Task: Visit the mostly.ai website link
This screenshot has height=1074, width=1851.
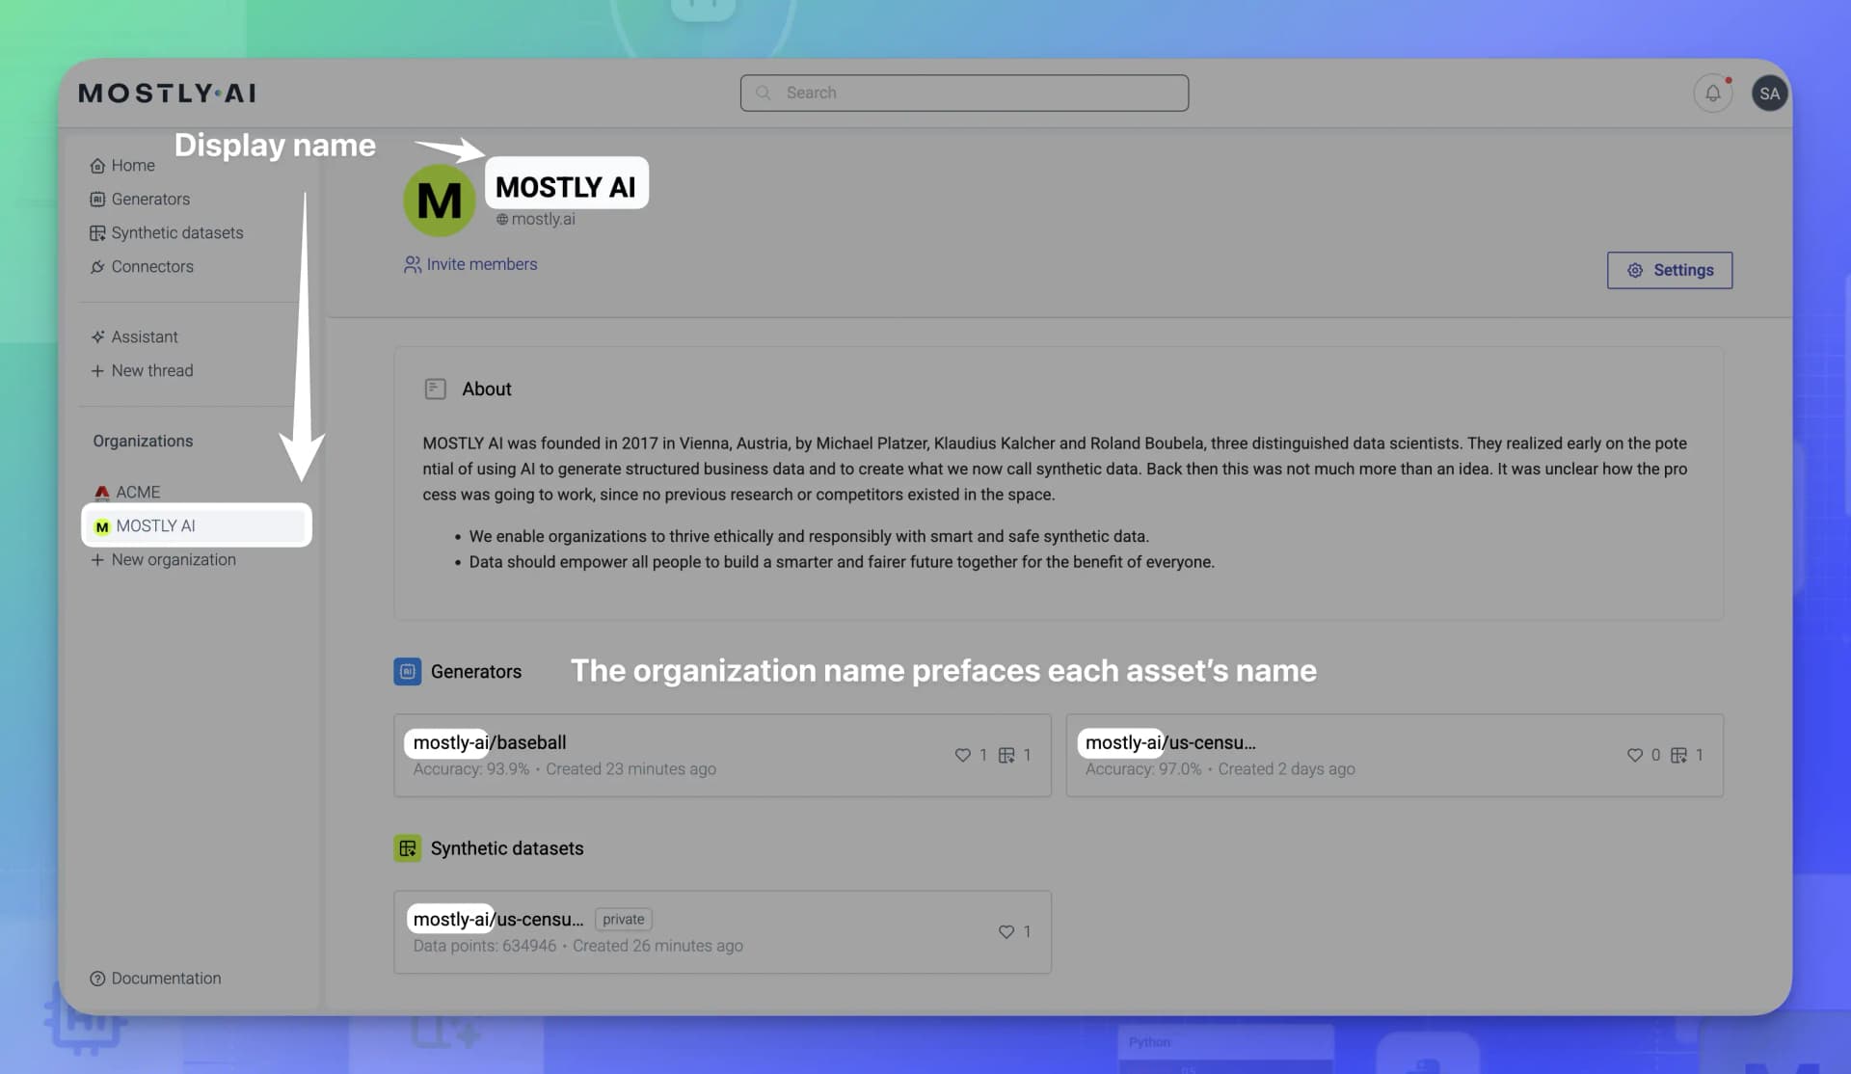Action: (536, 219)
